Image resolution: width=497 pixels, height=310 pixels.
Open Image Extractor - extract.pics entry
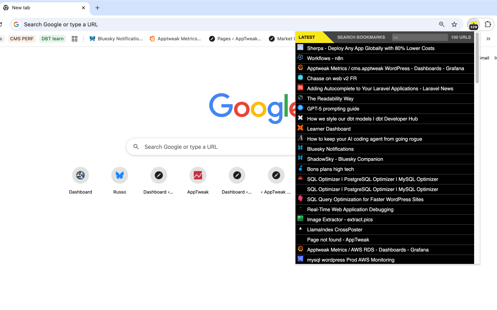[x=385, y=219]
